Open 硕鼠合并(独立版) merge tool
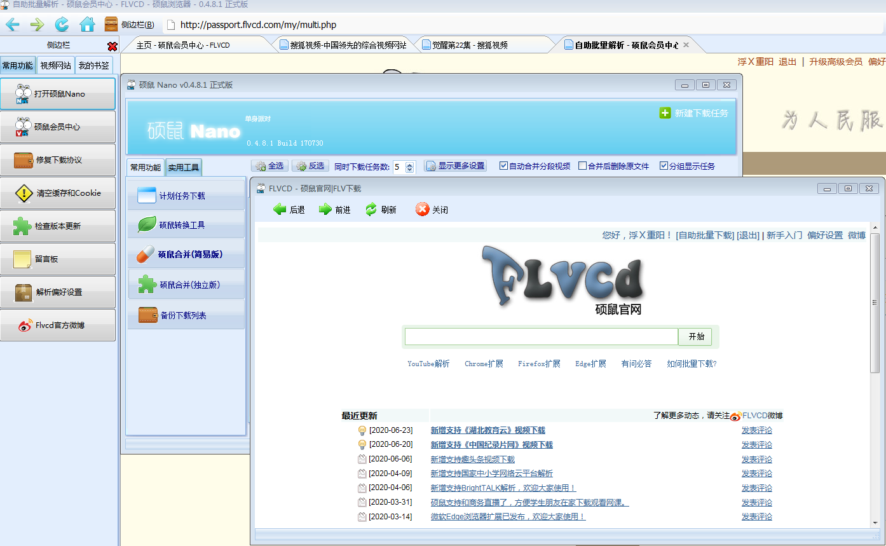Viewport: 886px width, 546px height. pyautogui.click(x=186, y=284)
